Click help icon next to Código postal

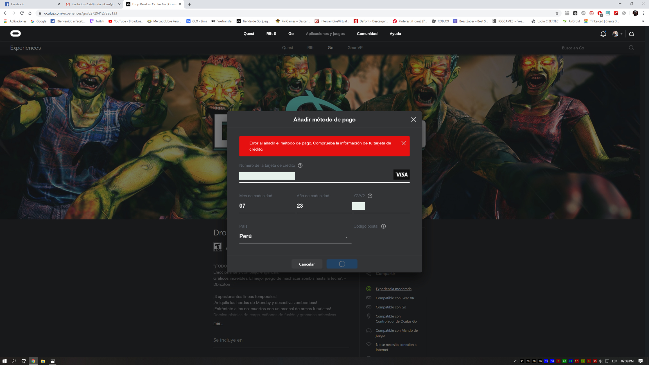point(383,226)
